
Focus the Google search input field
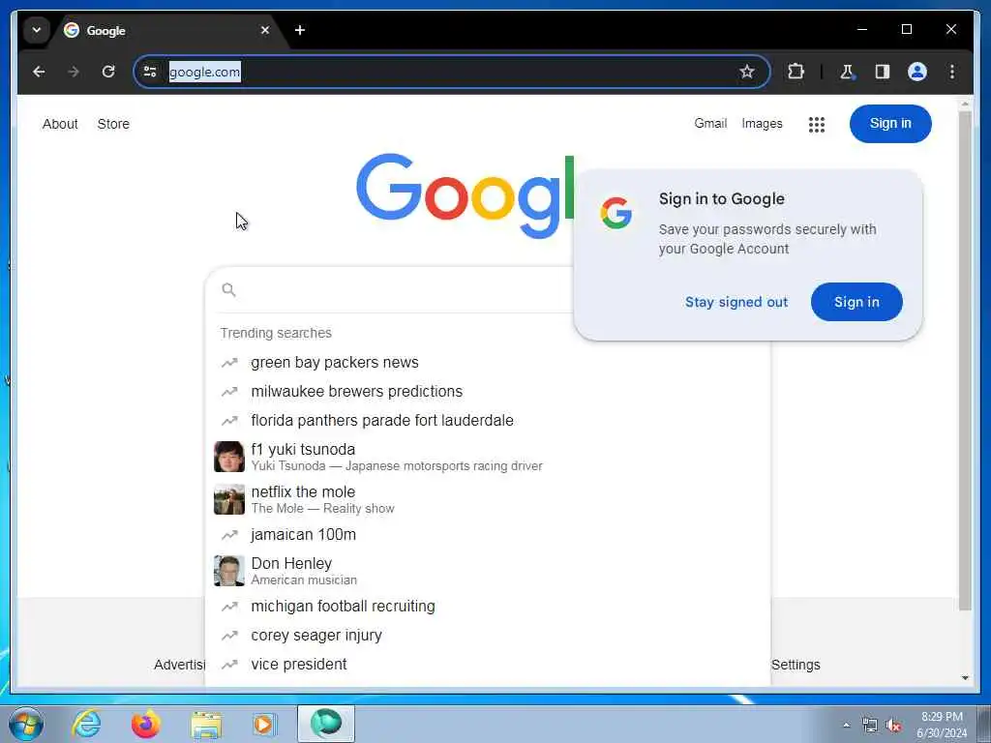pyautogui.click(x=405, y=290)
